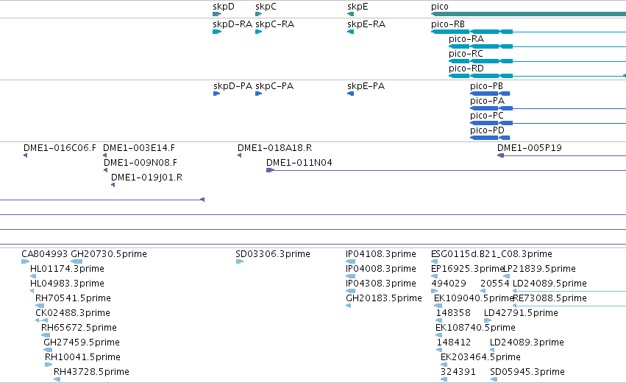Click the LD24089.3prime label

(527, 342)
